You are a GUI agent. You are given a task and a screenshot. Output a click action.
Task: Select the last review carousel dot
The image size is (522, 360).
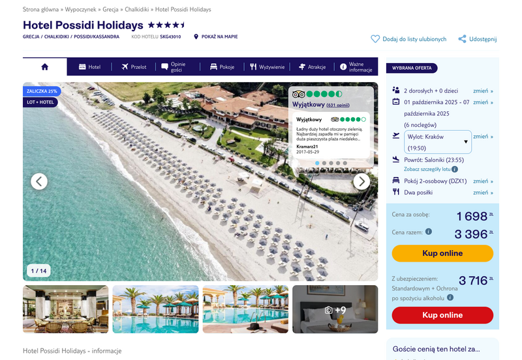click(345, 163)
